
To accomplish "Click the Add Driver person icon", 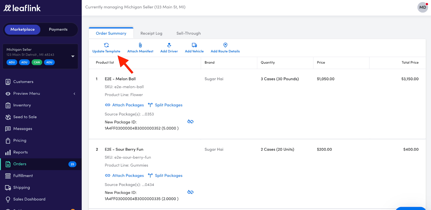I will tap(169, 45).
